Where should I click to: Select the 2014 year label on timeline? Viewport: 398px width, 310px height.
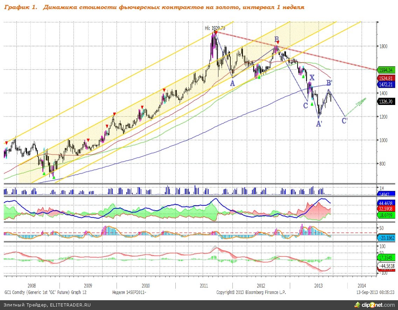[362, 286]
